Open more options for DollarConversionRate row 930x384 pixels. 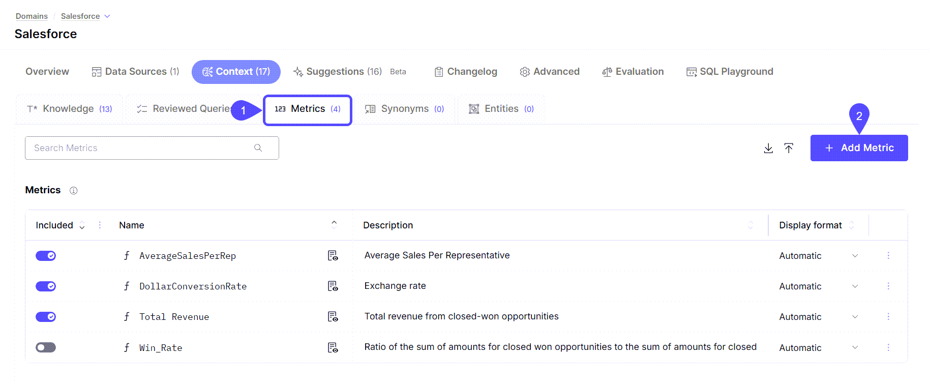(888, 286)
